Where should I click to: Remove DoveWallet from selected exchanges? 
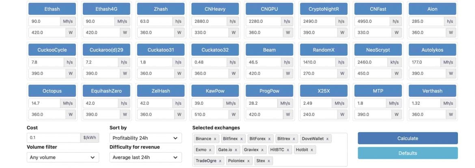point(328,139)
